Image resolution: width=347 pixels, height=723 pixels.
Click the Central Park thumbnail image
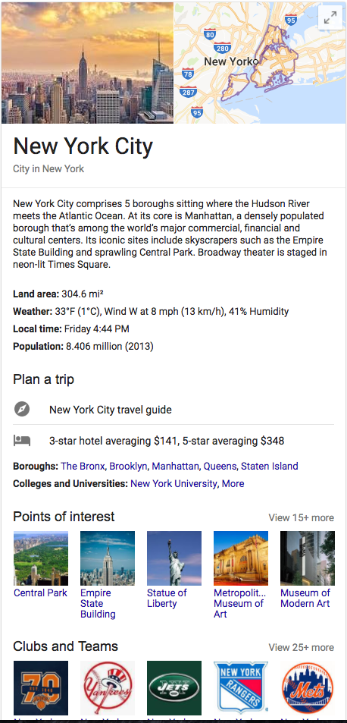click(x=40, y=558)
